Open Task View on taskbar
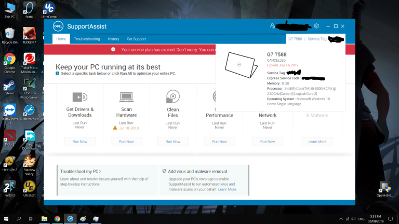399x224 pixels. pyautogui.click(x=31, y=219)
